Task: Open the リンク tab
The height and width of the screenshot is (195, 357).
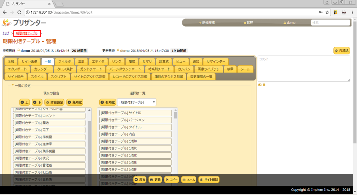Action: 116,62
